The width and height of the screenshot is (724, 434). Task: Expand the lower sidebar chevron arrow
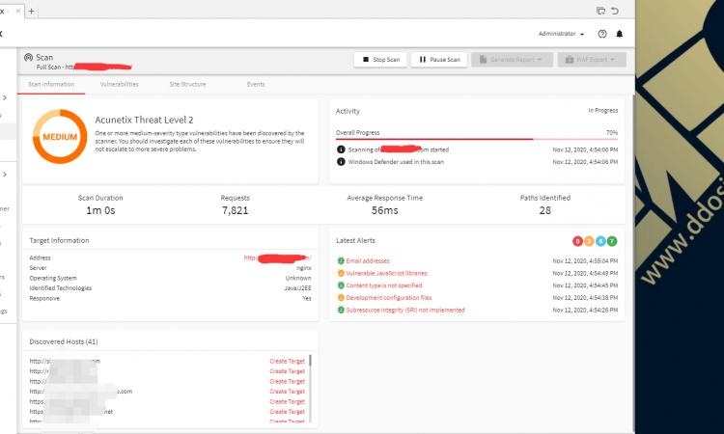5,175
